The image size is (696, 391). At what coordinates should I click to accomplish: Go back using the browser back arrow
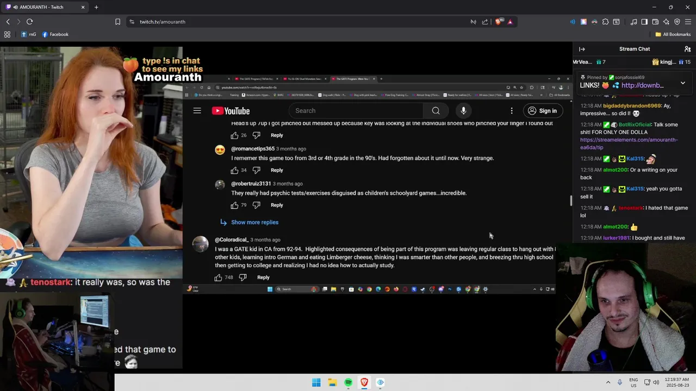8,22
